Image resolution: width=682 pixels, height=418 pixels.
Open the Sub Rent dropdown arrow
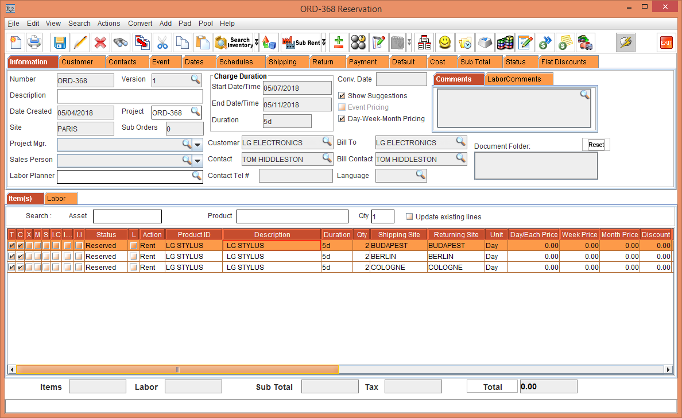coord(324,42)
